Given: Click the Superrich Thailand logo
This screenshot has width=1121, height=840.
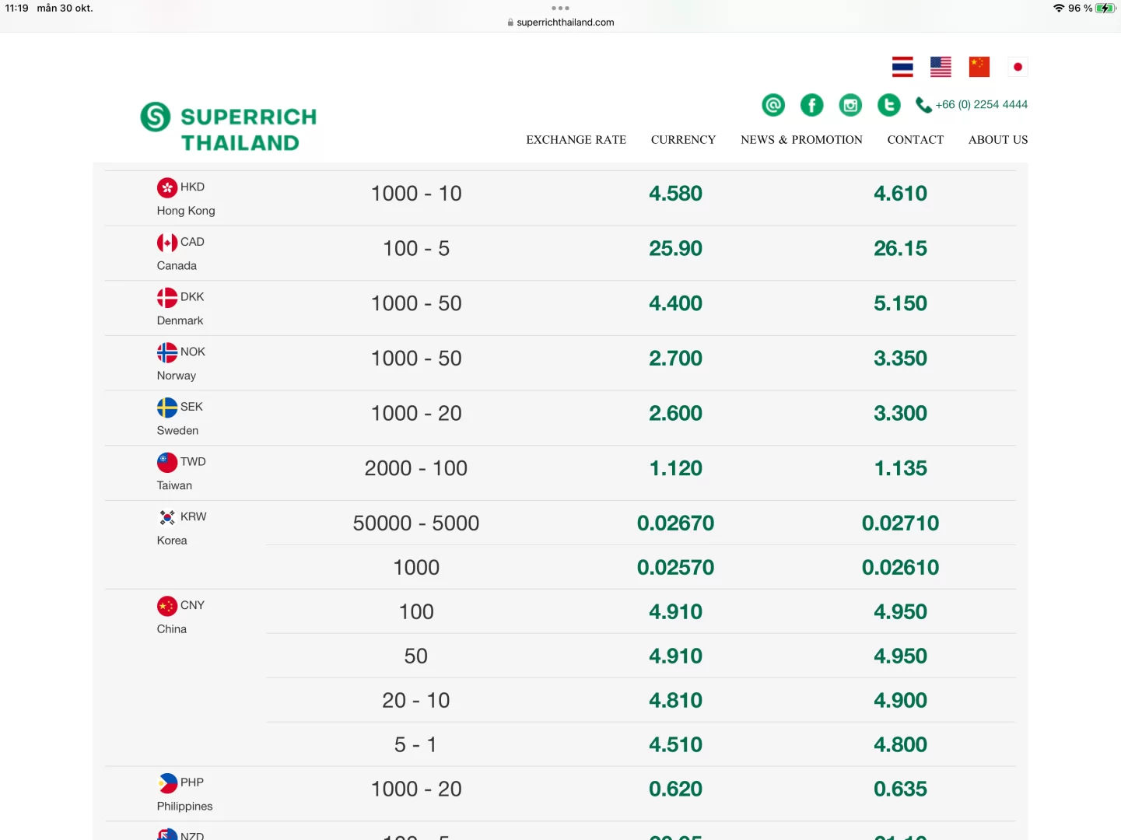Looking at the screenshot, I should coord(229,128).
